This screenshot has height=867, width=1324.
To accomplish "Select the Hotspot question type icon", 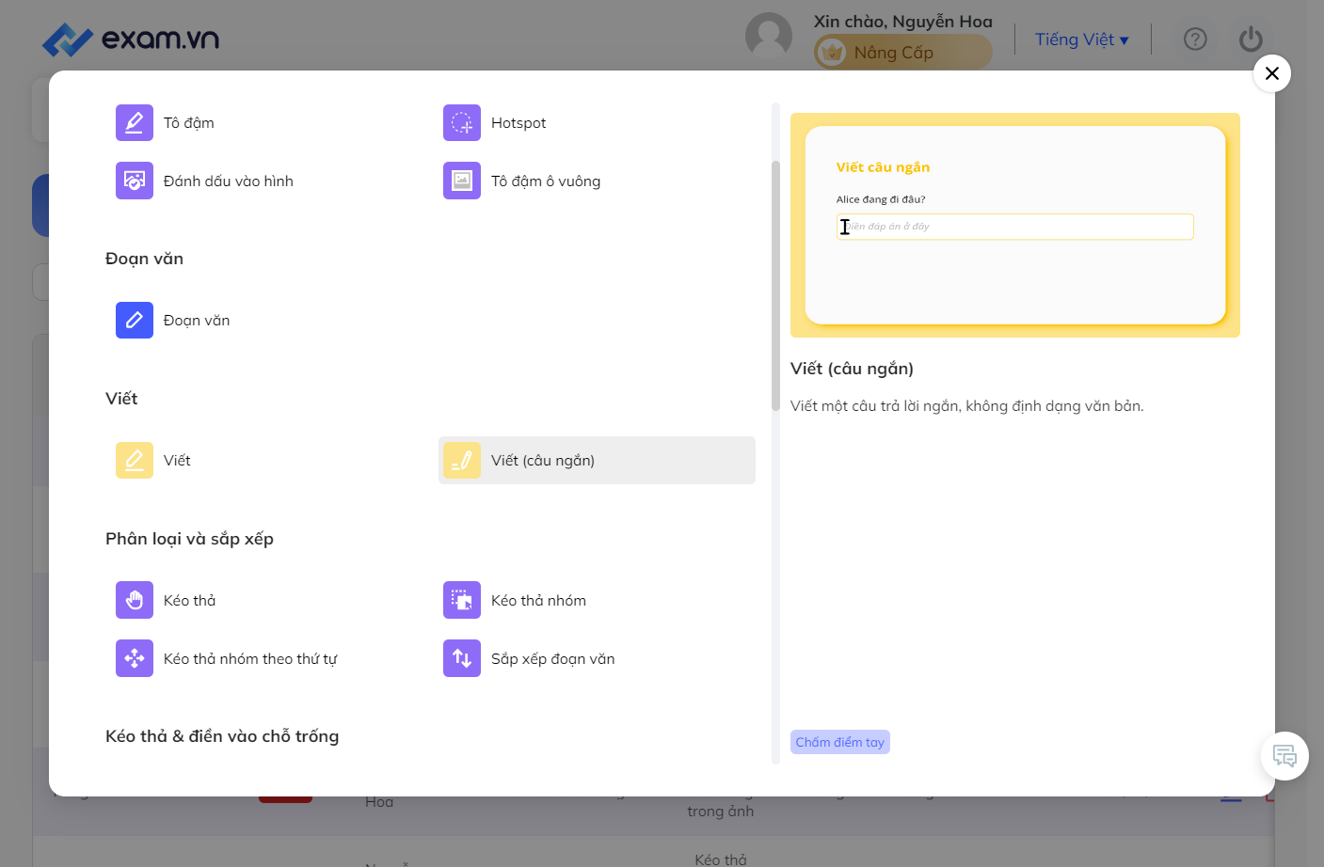I will coord(462,122).
